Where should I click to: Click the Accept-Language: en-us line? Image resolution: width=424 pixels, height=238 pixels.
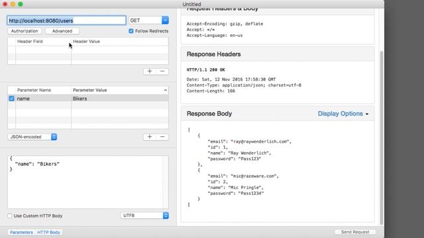pyautogui.click(x=215, y=35)
